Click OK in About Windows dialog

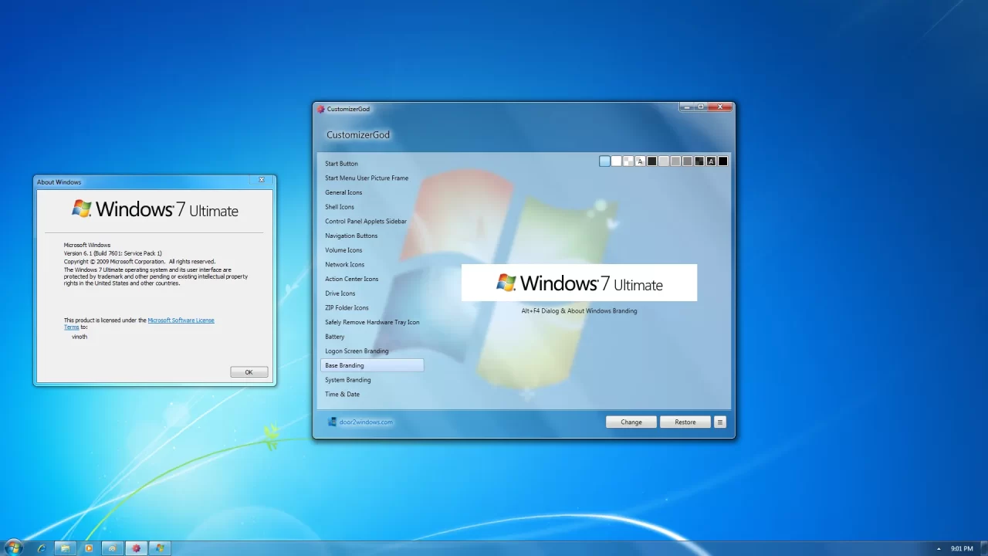tap(249, 372)
